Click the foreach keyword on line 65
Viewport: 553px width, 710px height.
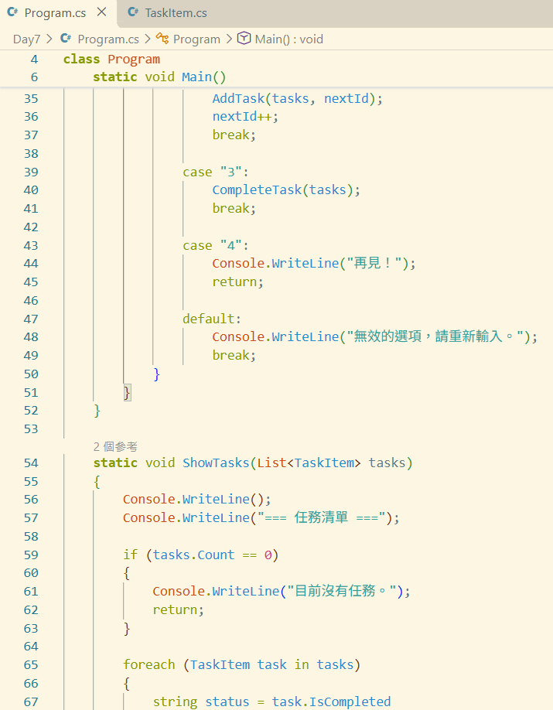149,664
